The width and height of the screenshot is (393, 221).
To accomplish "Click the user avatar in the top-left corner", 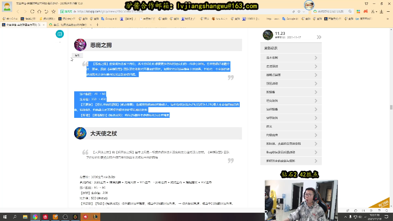I will (x=7, y=6).
